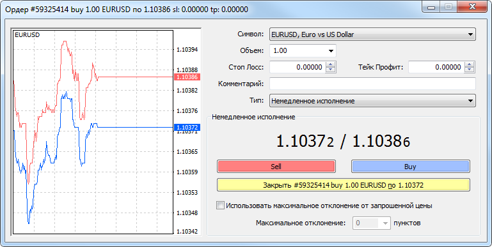Click the blue Buy button
This screenshot has width=492, height=247.
(410, 166)
